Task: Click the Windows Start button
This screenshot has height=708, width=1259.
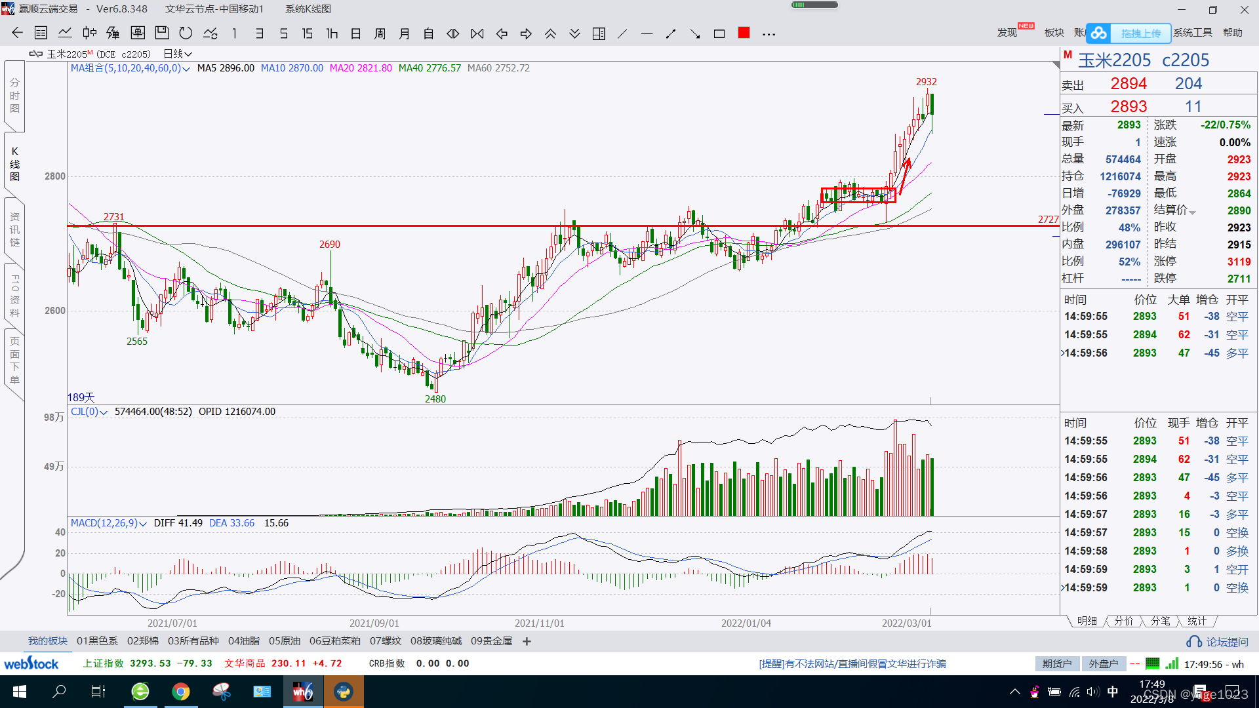Action: tap(20, 692)
